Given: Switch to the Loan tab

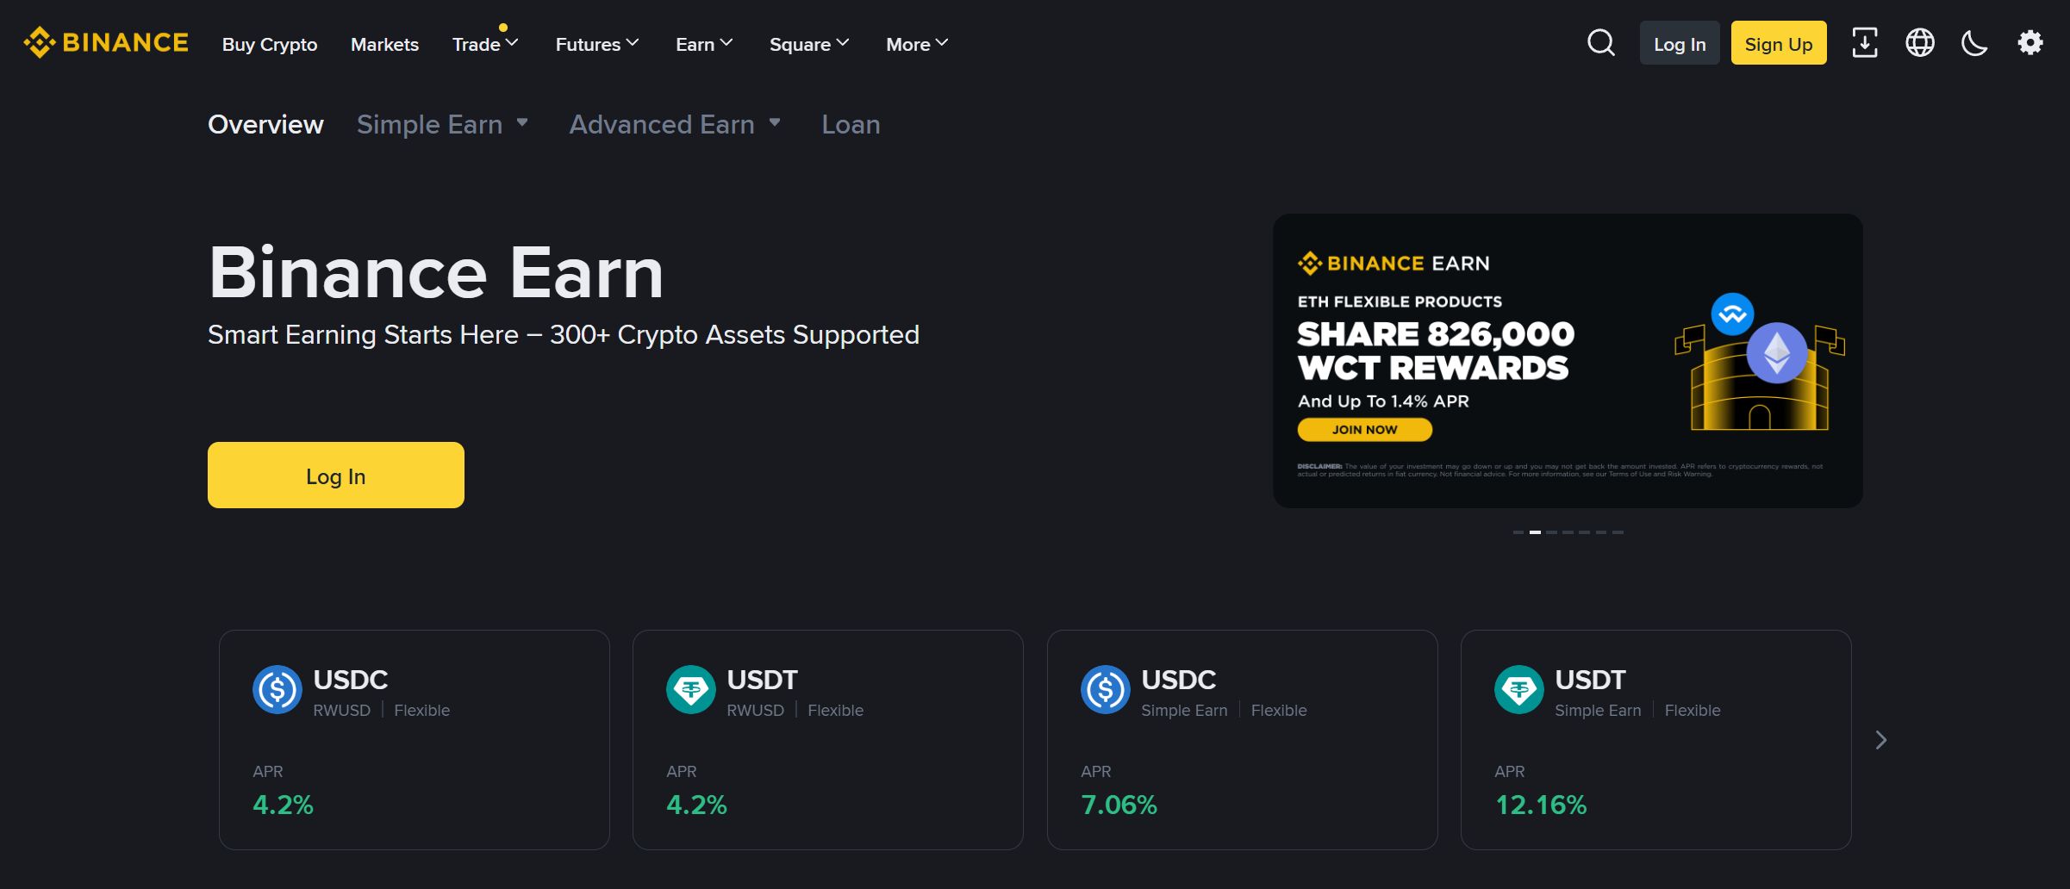Looking at the screenshot, I should (x=851, y=124).
